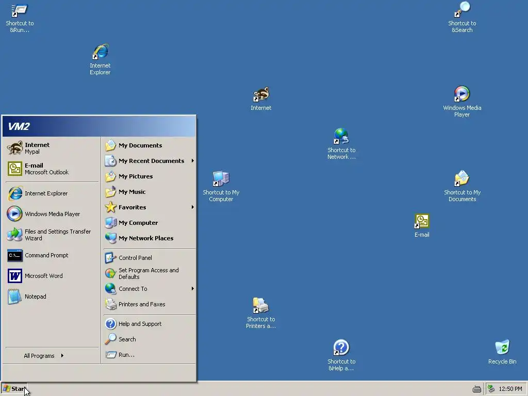
Task: Expand My Recent Documents submenu arrow
Action: click(x=193, y=161)
